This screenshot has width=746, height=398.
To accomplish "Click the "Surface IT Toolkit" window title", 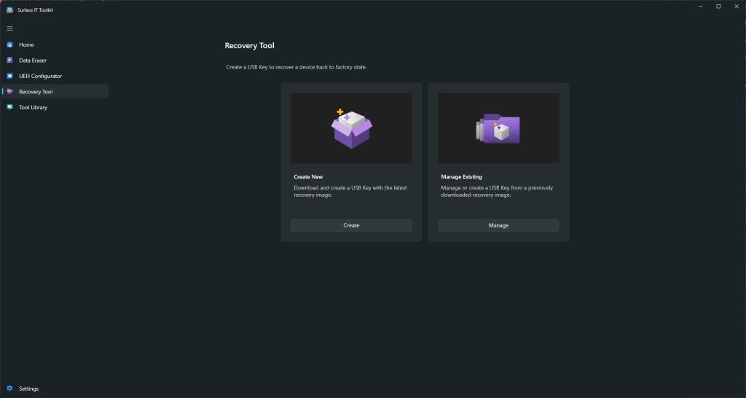I will tap(35, 10).
